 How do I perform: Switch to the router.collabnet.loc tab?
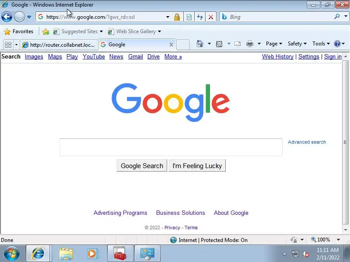click(59, 45)
